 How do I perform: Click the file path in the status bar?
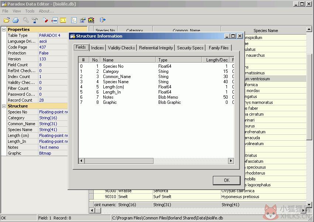point(168,218)
